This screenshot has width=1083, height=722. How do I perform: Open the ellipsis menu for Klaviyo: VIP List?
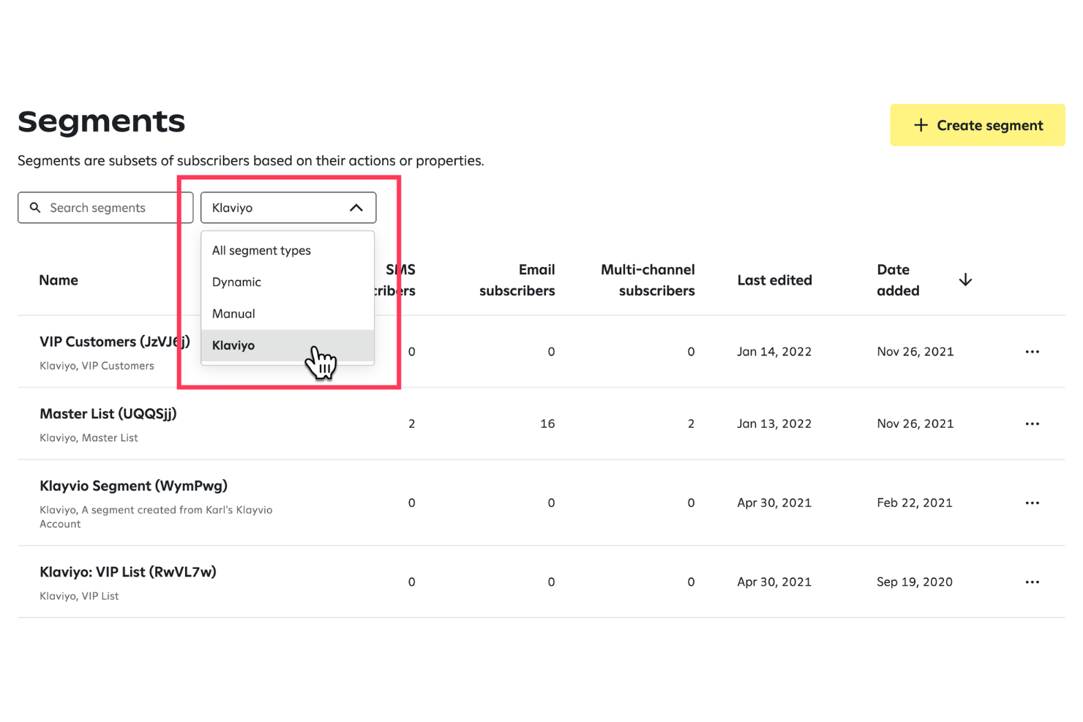coord(1033,582)
